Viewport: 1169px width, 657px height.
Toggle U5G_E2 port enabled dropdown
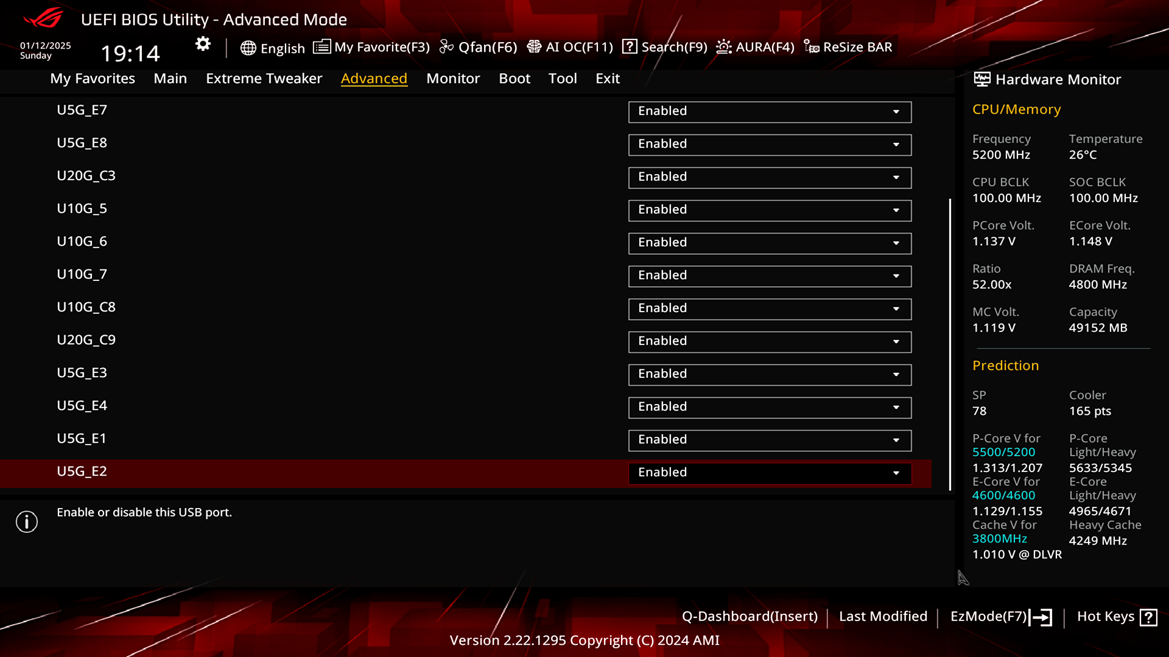coord(896,473)
